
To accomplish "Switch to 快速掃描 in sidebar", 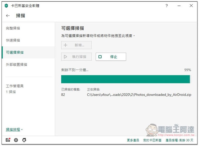I will (x=13, y=40).
